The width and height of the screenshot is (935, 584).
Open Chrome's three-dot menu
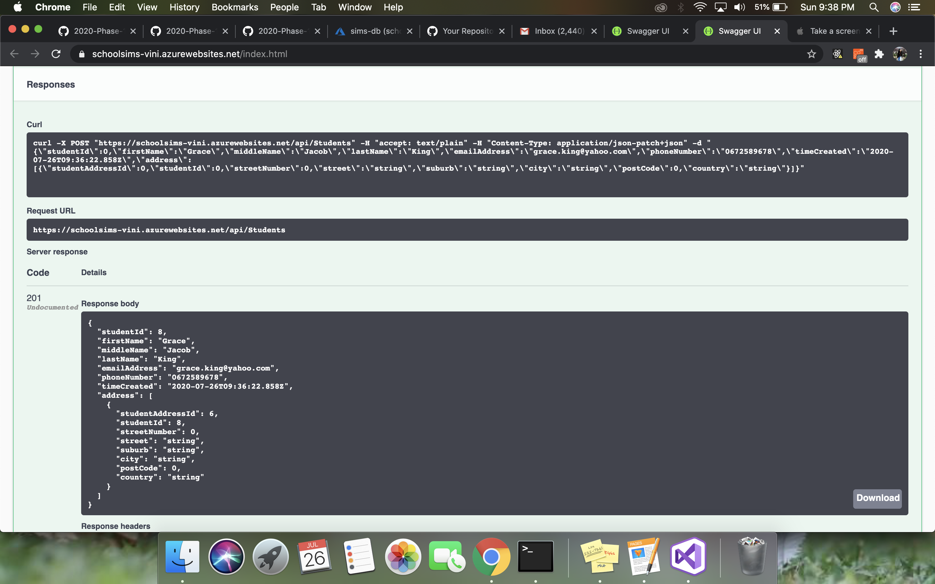(921, 54)
